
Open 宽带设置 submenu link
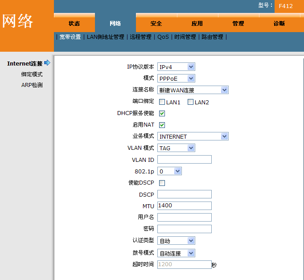[x=70, y=37]
